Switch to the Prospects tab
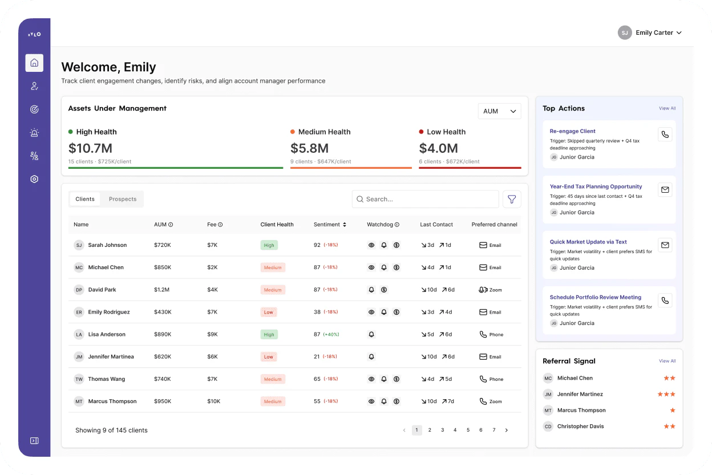 tap(123, 199)
